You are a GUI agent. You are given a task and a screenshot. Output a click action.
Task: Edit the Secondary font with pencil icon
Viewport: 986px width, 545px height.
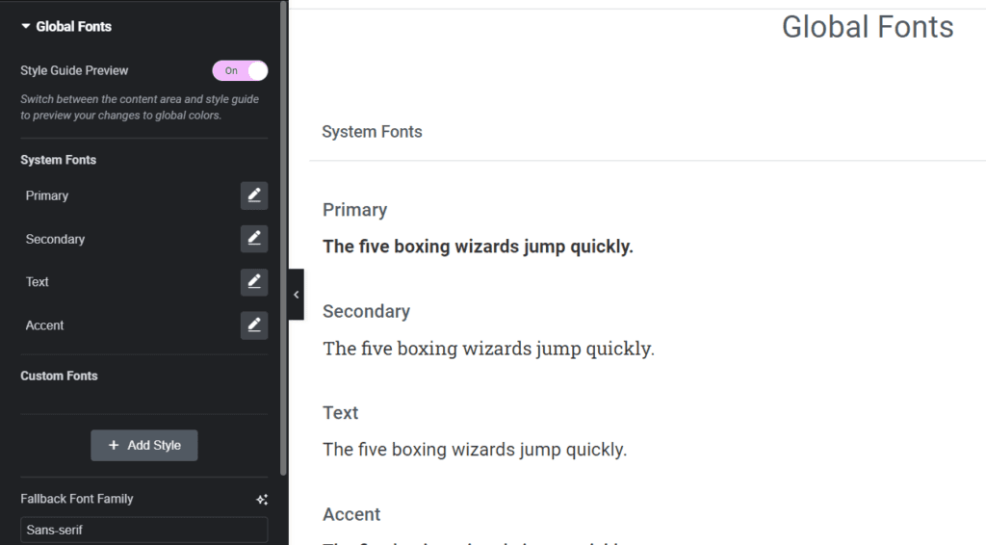(254, 239)
